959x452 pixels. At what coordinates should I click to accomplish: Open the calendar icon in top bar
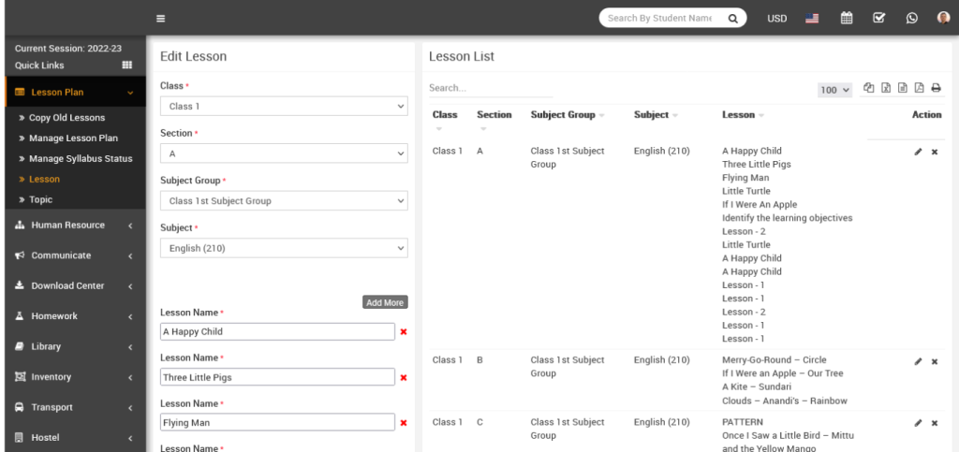tap(847, 18)
